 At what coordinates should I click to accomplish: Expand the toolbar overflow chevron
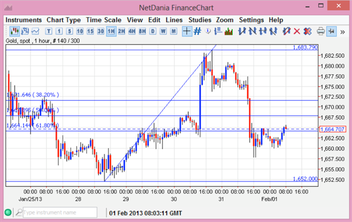[x=342, y=32]
